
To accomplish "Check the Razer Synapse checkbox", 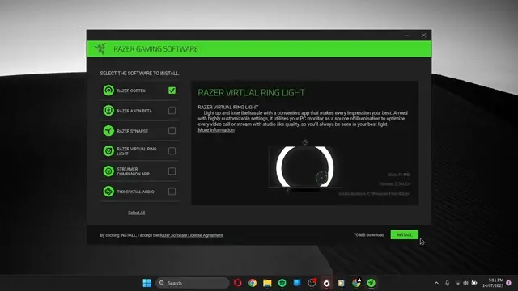I will (x=172, y=131).
